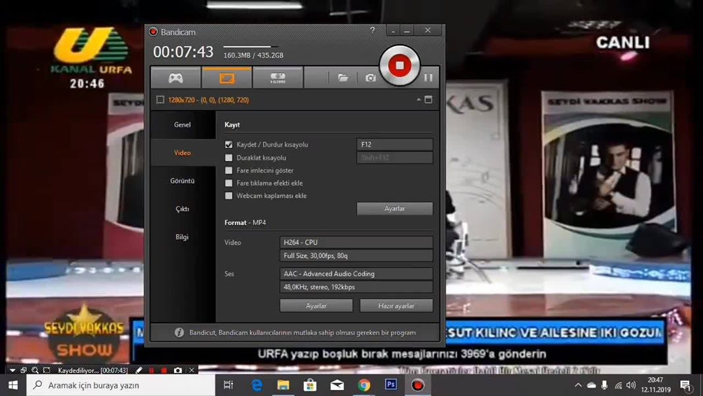Open the Bilgi tab
The height and width of the screenshot is (396, 703).
pyautogui.click(x=183, y=237)
